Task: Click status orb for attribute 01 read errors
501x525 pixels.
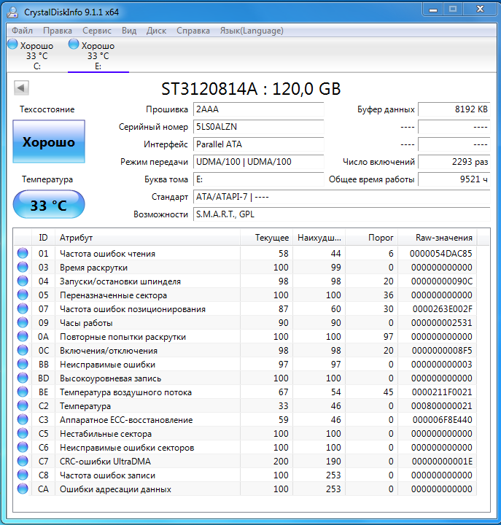Action: coord(22,254)
